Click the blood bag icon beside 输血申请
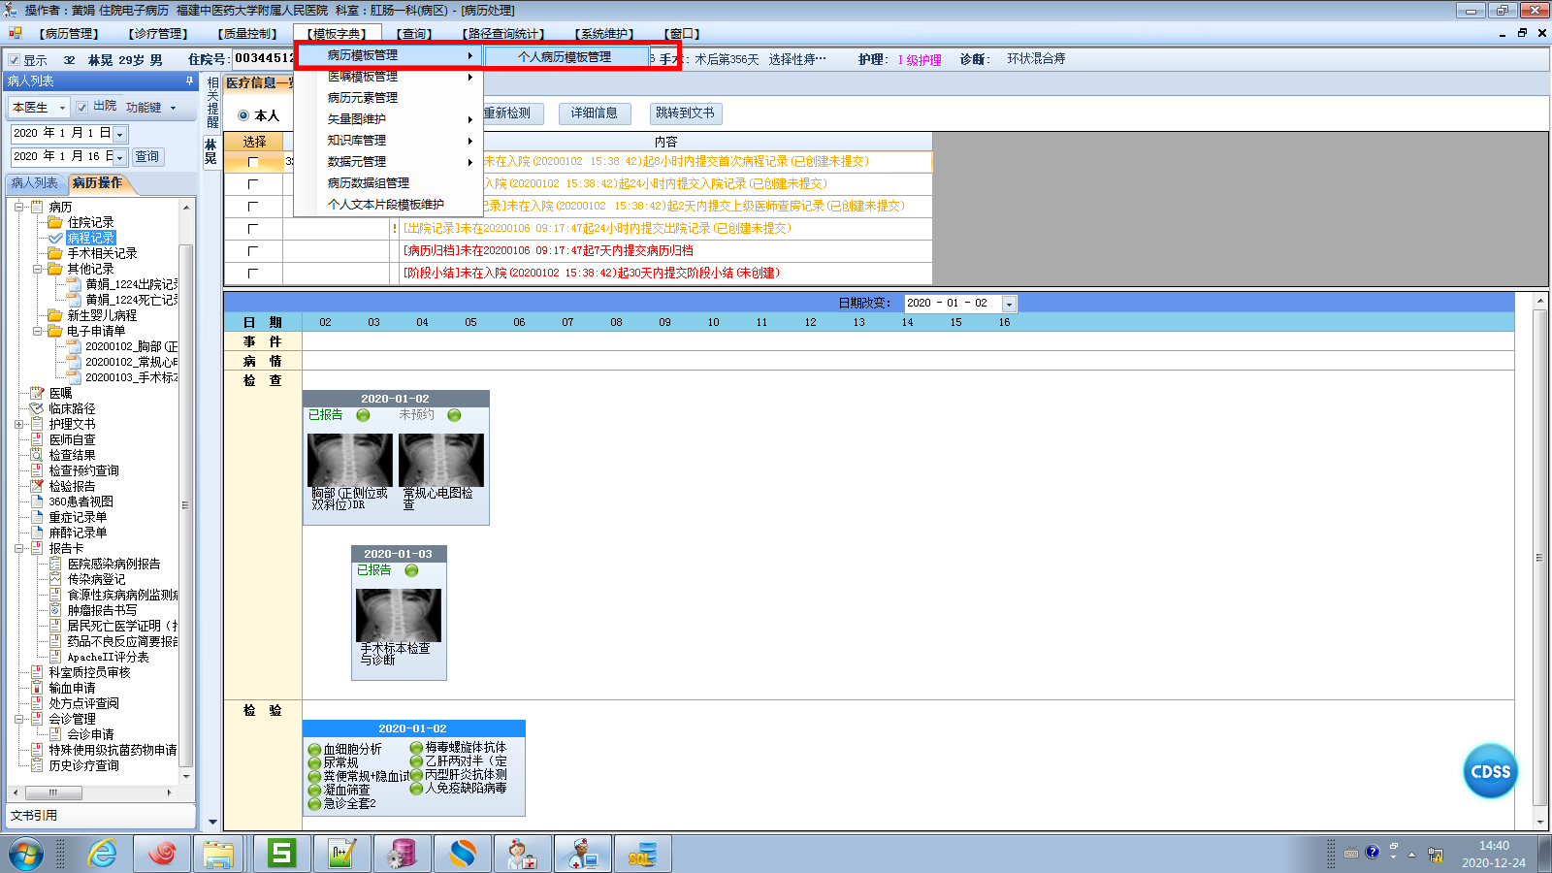 37,688
